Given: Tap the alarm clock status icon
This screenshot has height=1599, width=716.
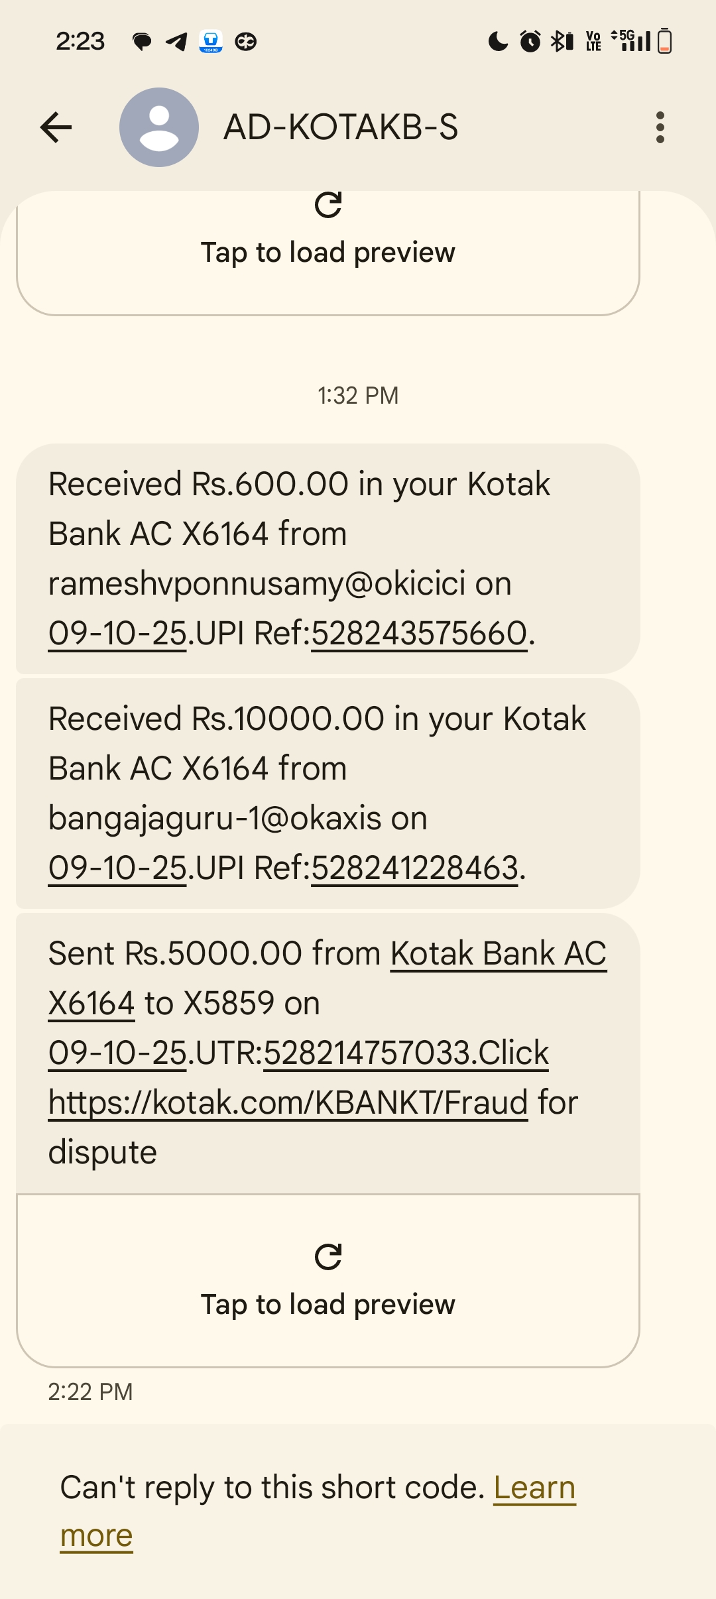Looking at the screenshot, I should click(x=530, y=42).
